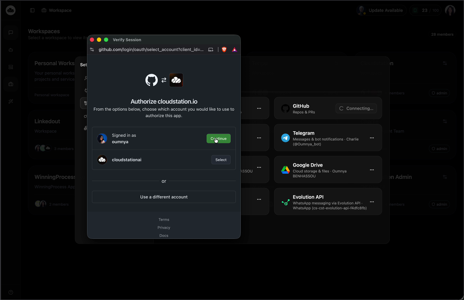Click the Google Drive integration icon
Viewport: 464px width, 300px height.
285,170
